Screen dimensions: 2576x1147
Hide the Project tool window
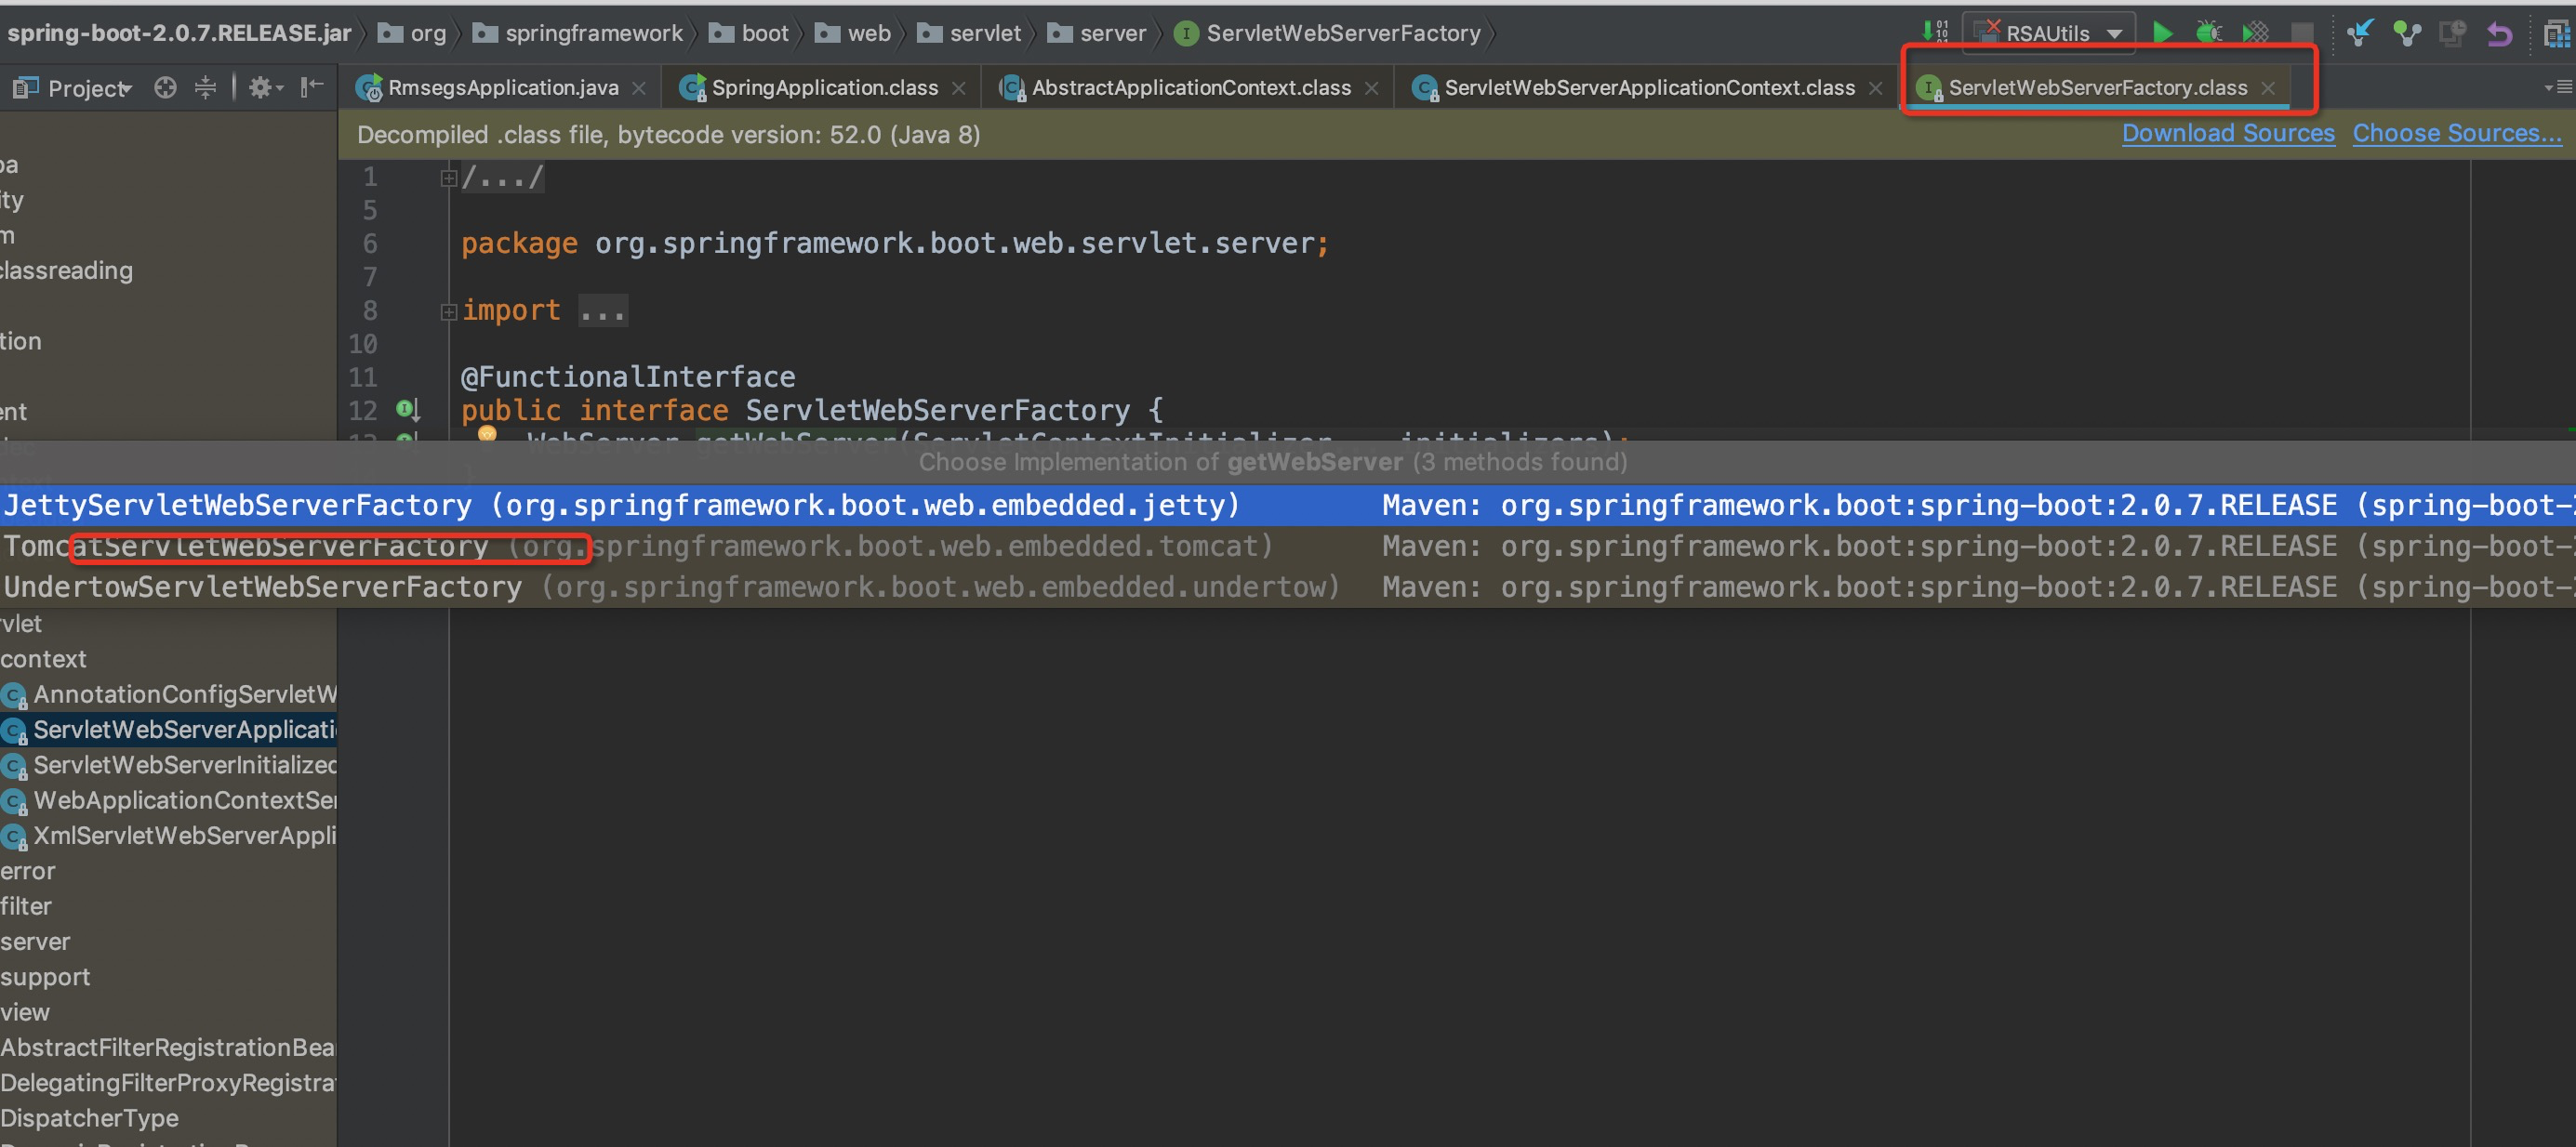312,87
